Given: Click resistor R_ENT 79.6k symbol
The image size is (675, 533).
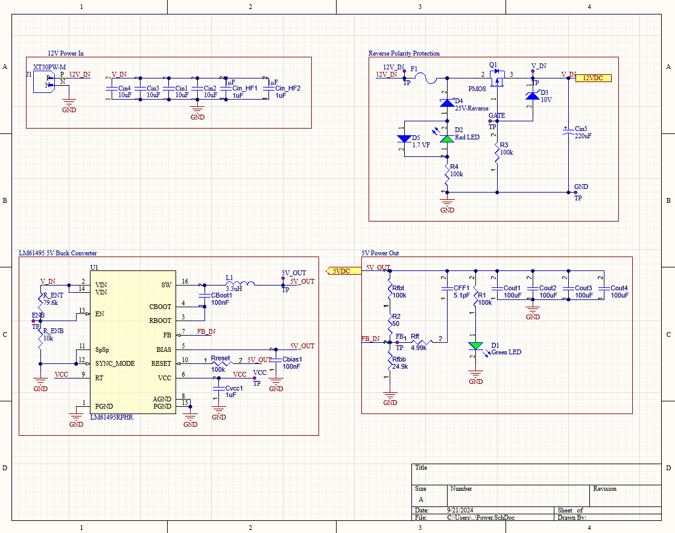Looking at the screenshot, I should 40,299.
